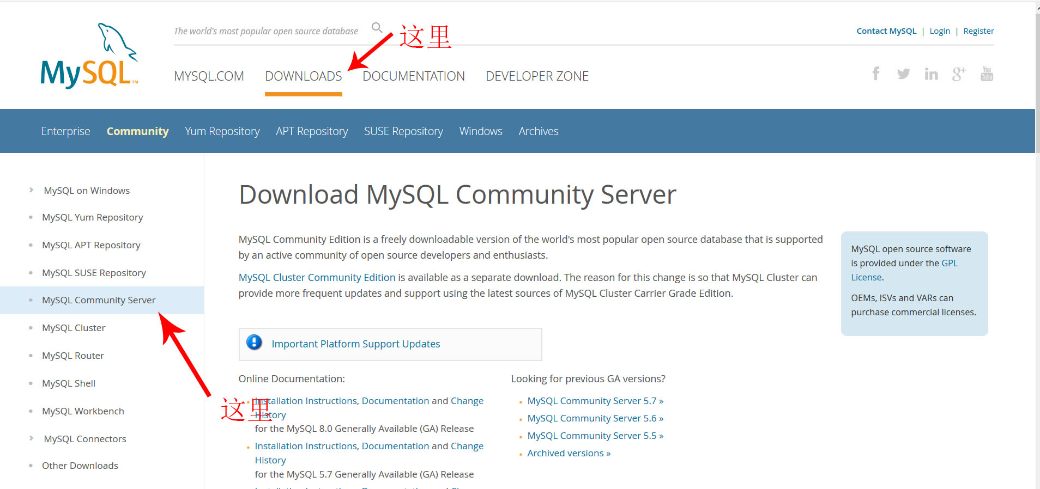The width and height of the screenshot is (1040, 489).
Task: Select Community in the blue submenu
Action: 137,131
